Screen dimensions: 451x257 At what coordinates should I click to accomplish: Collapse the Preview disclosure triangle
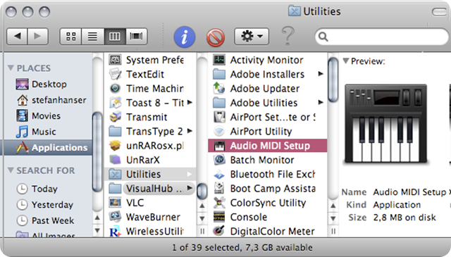(x=346, y=61)
